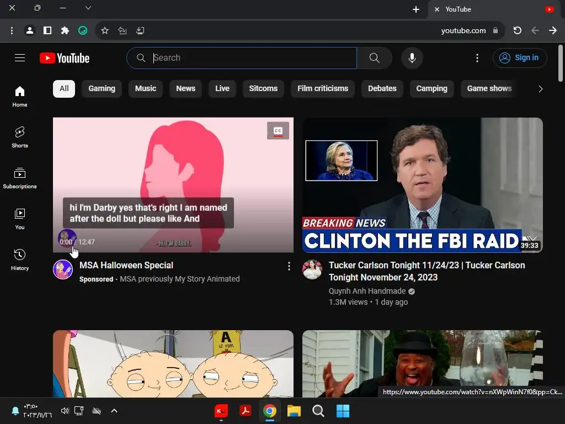Viewport: 565px width, 424px height.
Task: Open Windows Start menu in taskbar
Action: (x=343, y=411)
